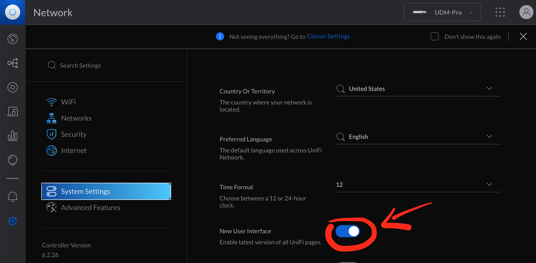
Task: Open the Statistics bar chart icon
Action: click(13, 136)
